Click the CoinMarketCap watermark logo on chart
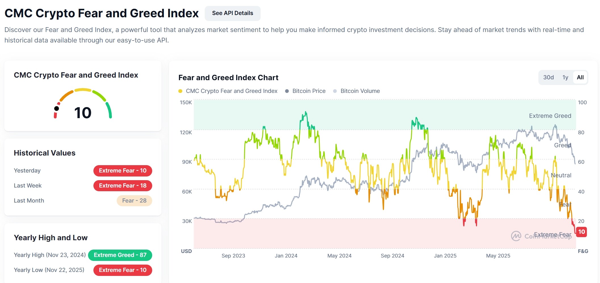The height and width of the screenshot is (283, 600). tap(516, 236)
